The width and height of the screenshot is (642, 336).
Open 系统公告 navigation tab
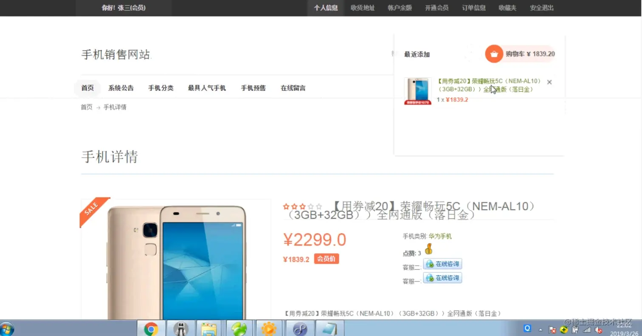coord(121,88)
